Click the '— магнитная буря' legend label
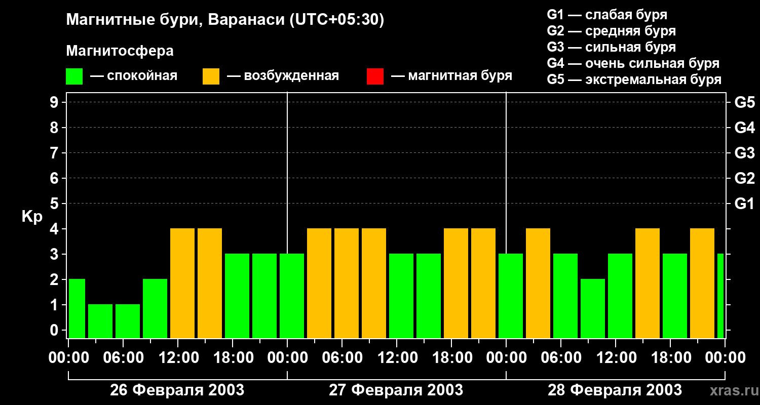Viewport: 760px width, 405px height. point(452,76)
